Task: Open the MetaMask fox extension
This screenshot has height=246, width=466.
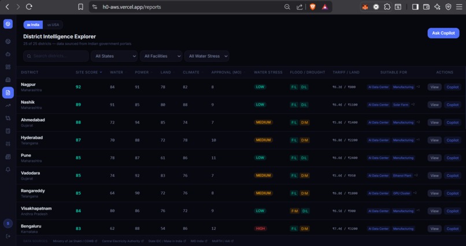Action: (365, 7)
